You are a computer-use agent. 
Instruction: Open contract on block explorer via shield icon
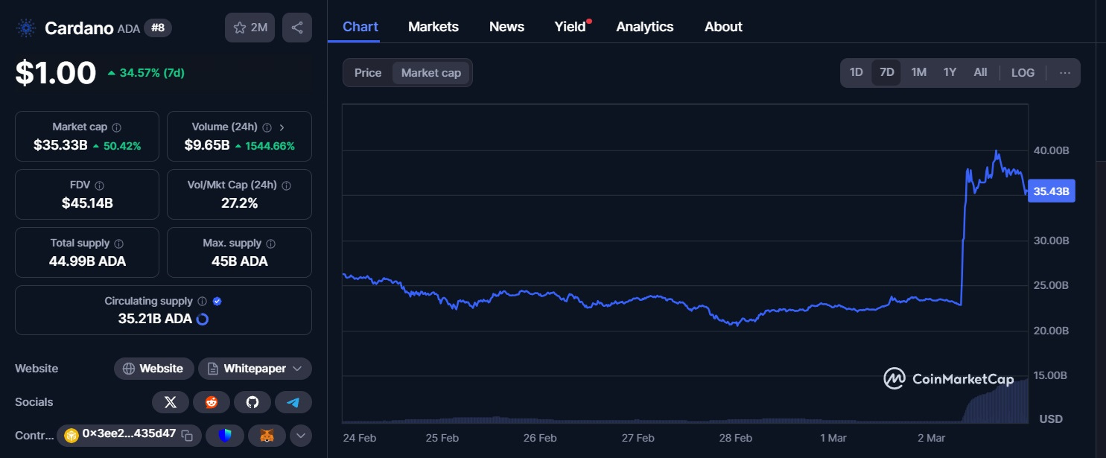(225, 436)
